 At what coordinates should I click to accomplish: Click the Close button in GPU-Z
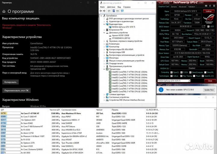210,81
